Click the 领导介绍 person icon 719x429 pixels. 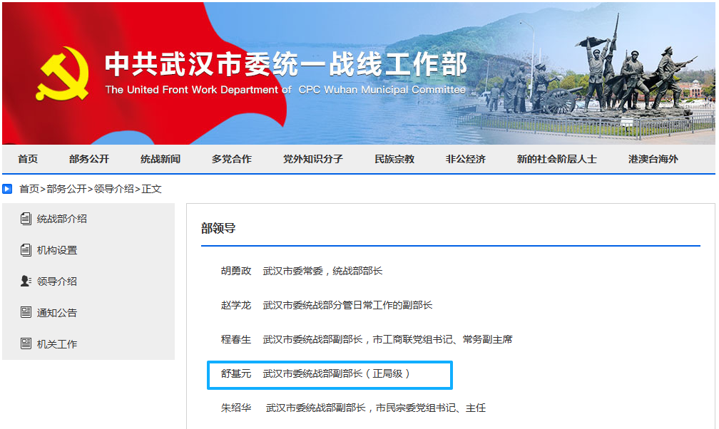[26, 281]
